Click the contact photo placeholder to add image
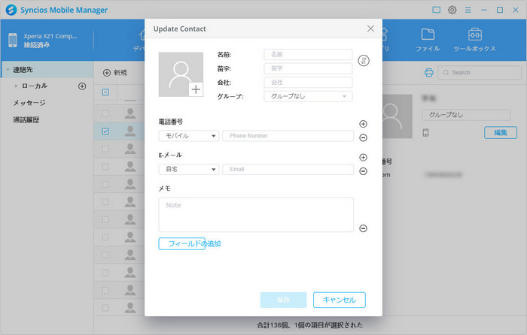This screenshot has height=335, width=527. click(x=181, y=74)
